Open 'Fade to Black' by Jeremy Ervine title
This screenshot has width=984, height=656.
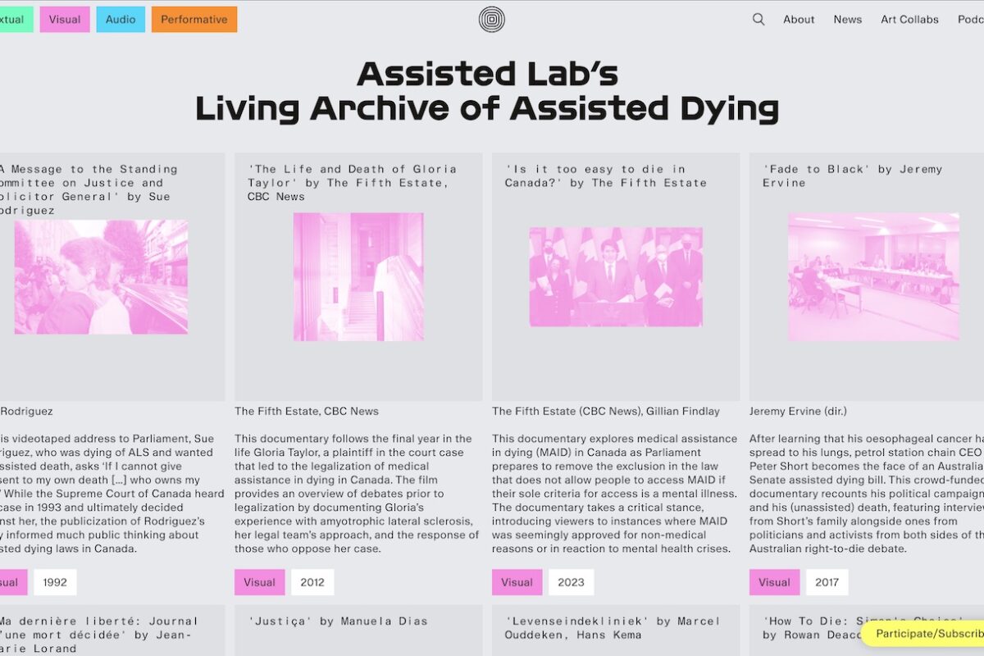pos(853,176)
